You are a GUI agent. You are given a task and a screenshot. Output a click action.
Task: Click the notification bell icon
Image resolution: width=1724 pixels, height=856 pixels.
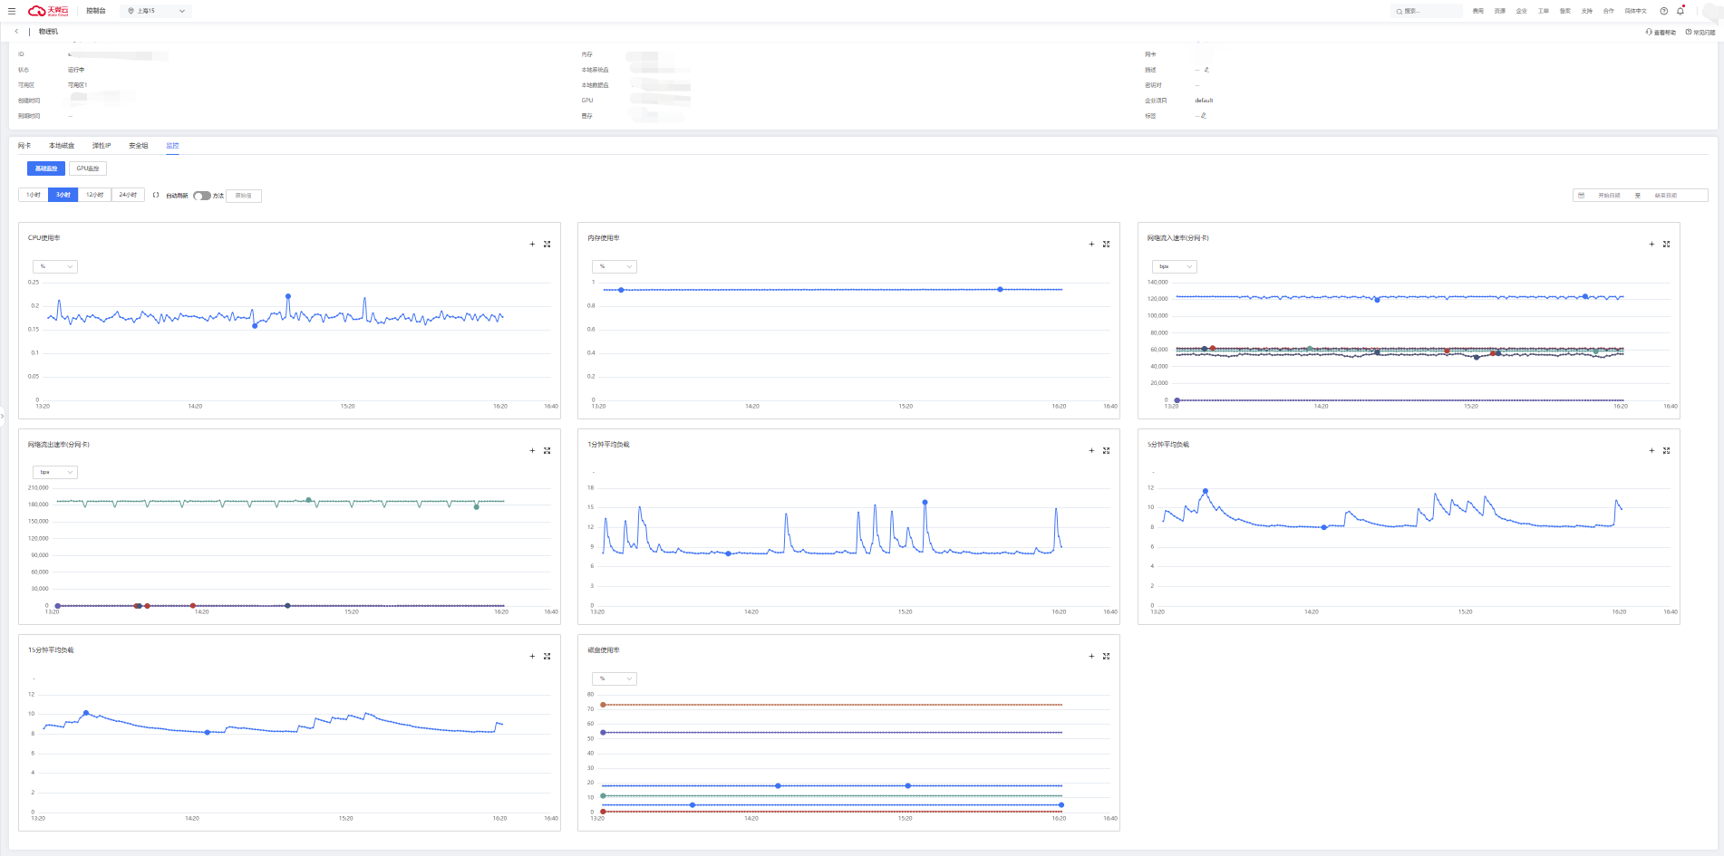(x=1680, y=11)
